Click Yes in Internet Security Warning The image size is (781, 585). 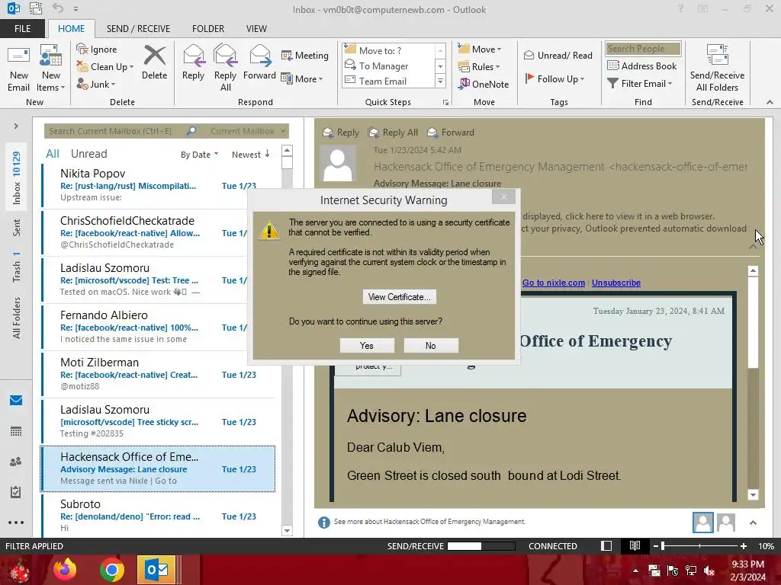point(367,345)
